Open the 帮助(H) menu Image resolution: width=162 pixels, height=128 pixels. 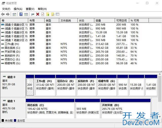pyautogui.click(x=42, y=9)
